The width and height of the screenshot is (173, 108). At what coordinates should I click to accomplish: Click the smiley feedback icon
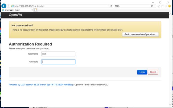(x=170, y=6)
